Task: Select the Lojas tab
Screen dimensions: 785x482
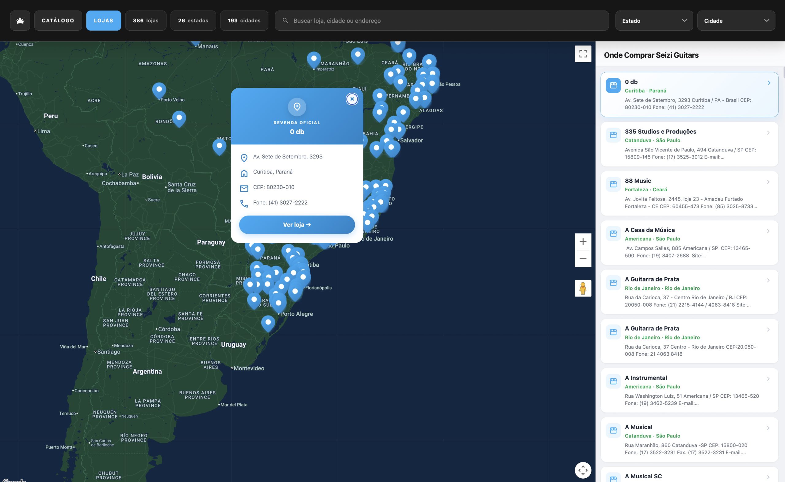Action: point(104,21)
